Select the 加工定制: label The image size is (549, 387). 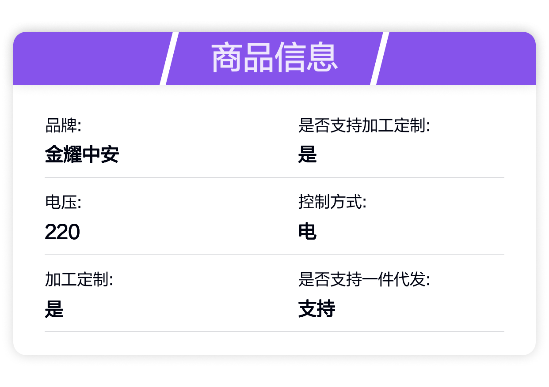[x=79, y=279]
